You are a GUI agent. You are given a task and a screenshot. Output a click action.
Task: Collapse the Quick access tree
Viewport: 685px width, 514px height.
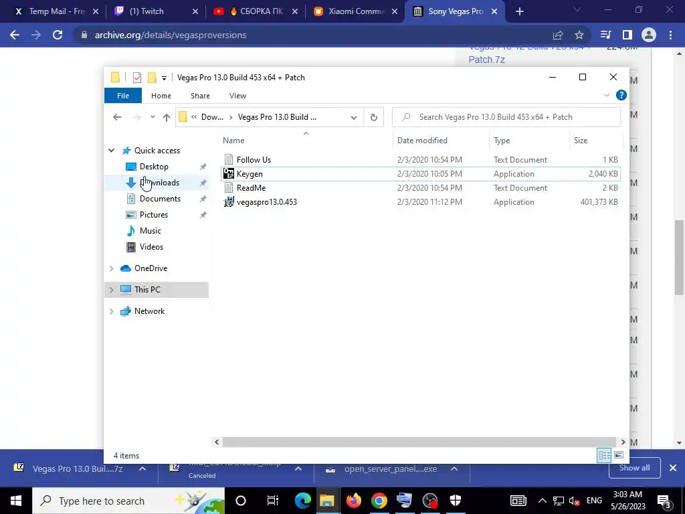[112, 151]
